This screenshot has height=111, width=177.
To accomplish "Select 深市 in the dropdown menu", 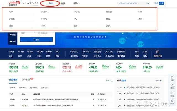I will pyautogui.click(x=11, y=12).
